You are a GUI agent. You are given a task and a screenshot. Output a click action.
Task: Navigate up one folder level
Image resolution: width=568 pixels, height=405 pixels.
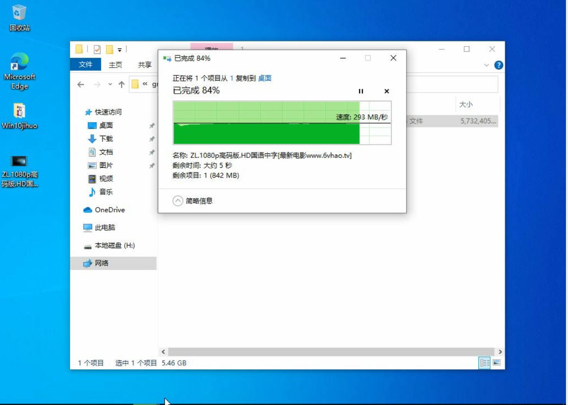pyautogui.click(x=122, y=84)
